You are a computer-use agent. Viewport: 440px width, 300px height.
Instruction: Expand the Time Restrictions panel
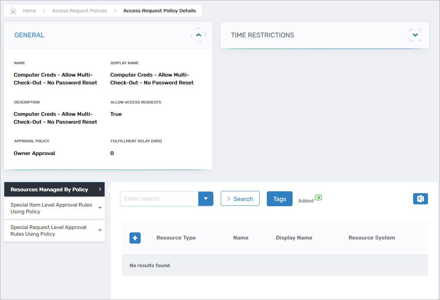[x=415, y=35]
